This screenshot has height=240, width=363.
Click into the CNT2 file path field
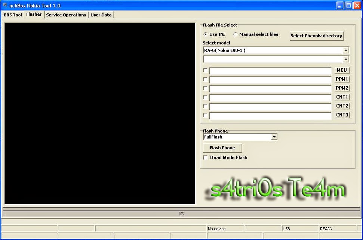point(270,107)
